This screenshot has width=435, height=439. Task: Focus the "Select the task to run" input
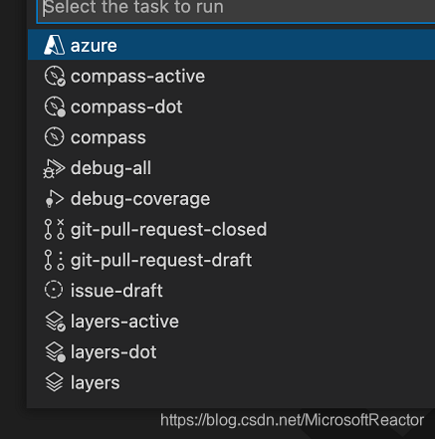(x=236, y=9)
